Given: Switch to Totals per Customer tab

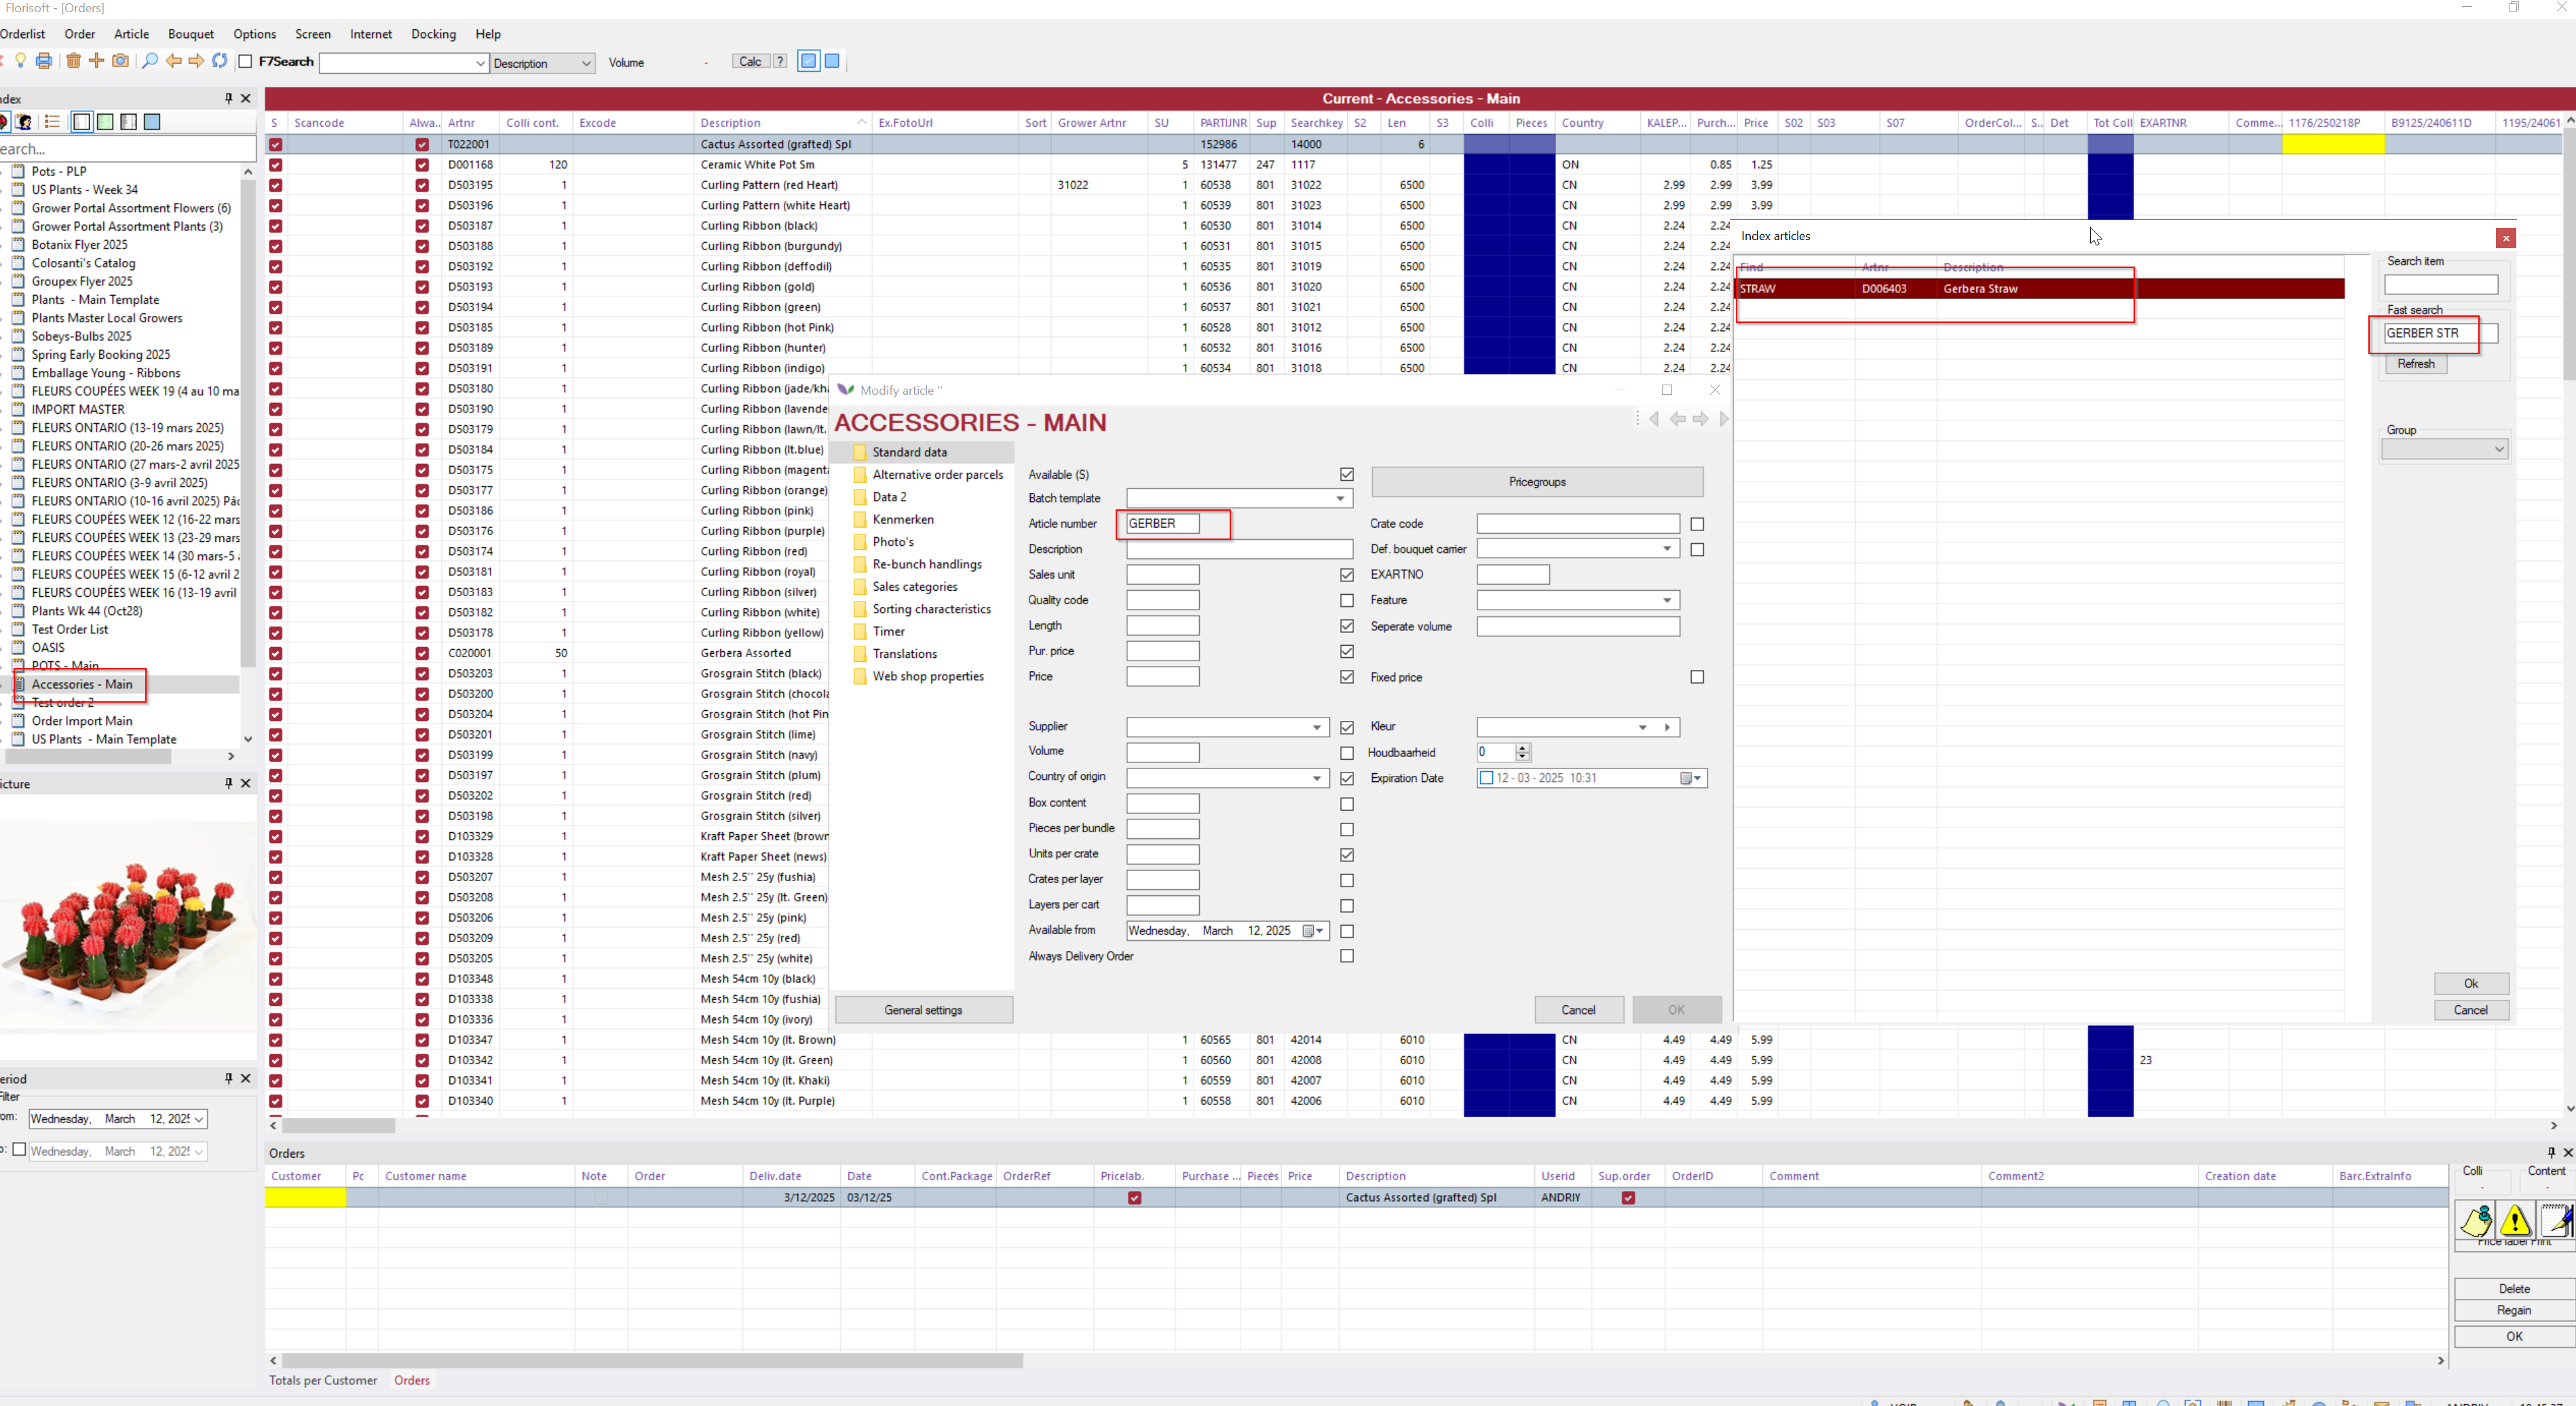Looking at the screenshot, I should click(323, 1380).
